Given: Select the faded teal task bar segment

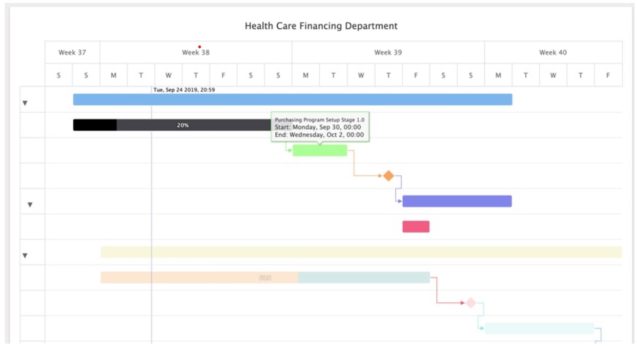Looking at the screenshot, I should (x=364, y=278).
